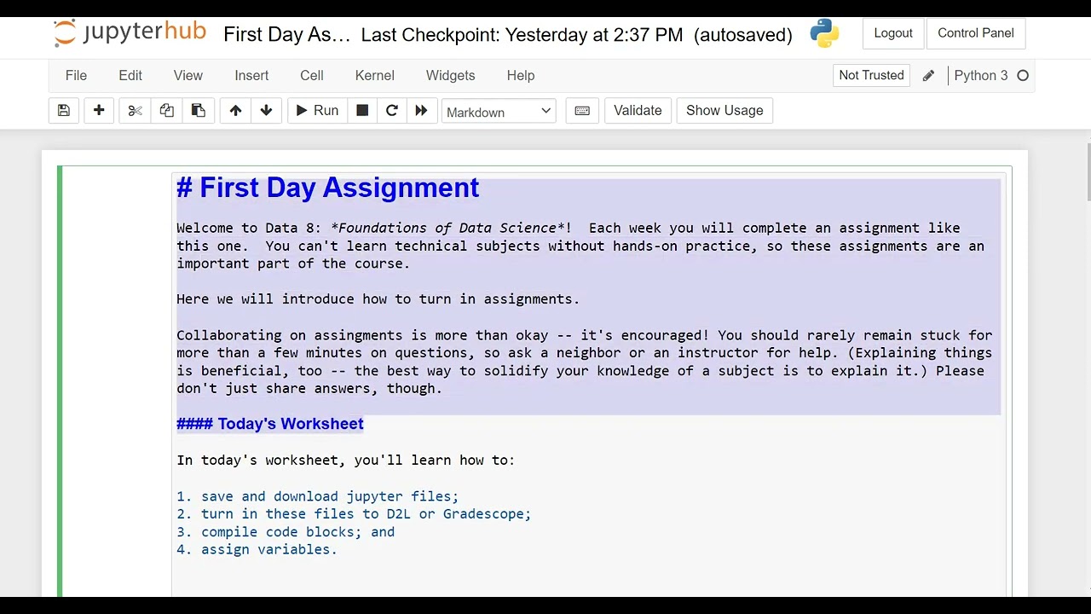This screenshot has height=614, width=1091.
Task: Restart kernel and rerun all with fast-forward icon
Action: pos(421,111)
